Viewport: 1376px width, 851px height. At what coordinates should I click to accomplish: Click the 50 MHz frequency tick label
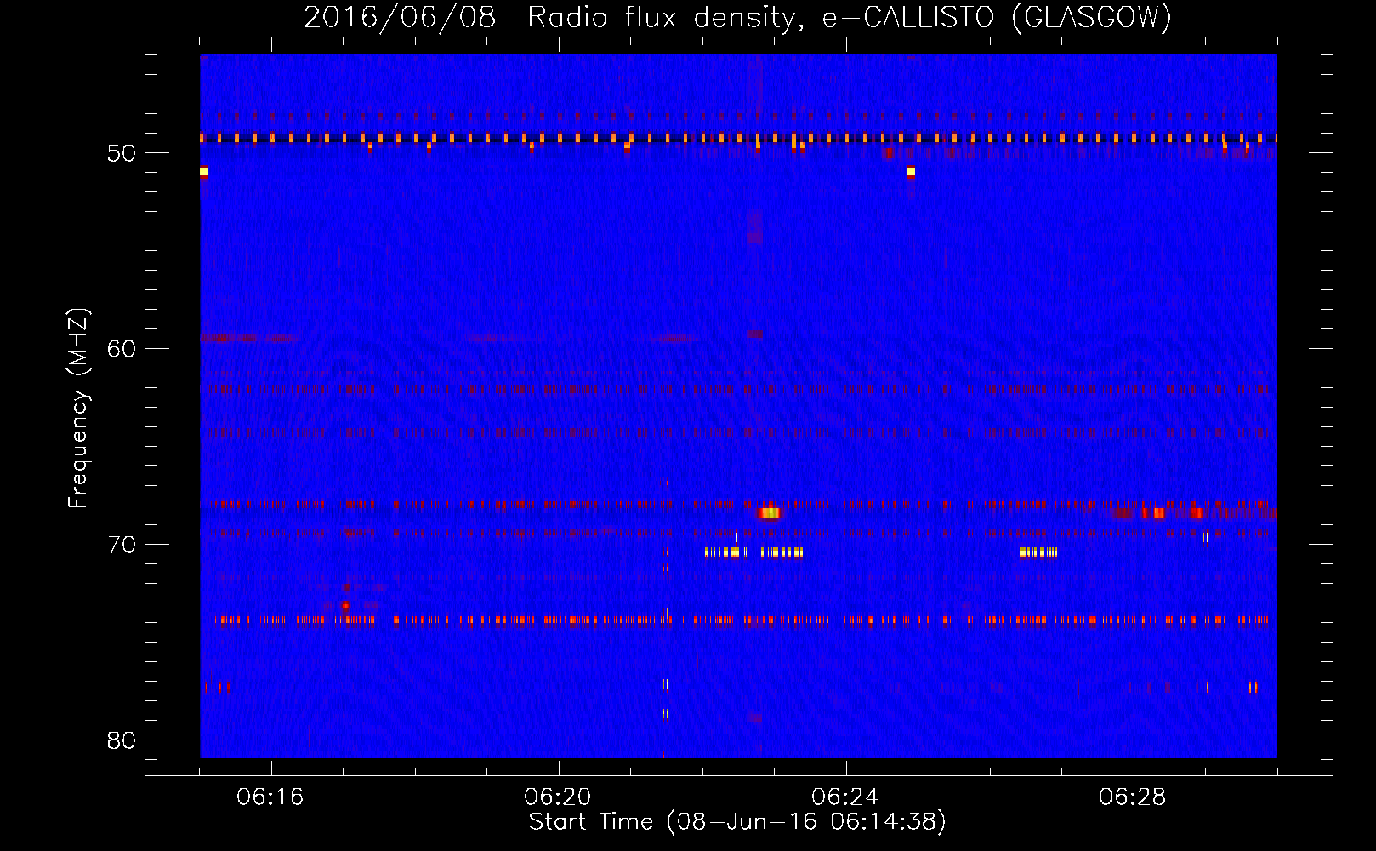[x=122, y=153]
